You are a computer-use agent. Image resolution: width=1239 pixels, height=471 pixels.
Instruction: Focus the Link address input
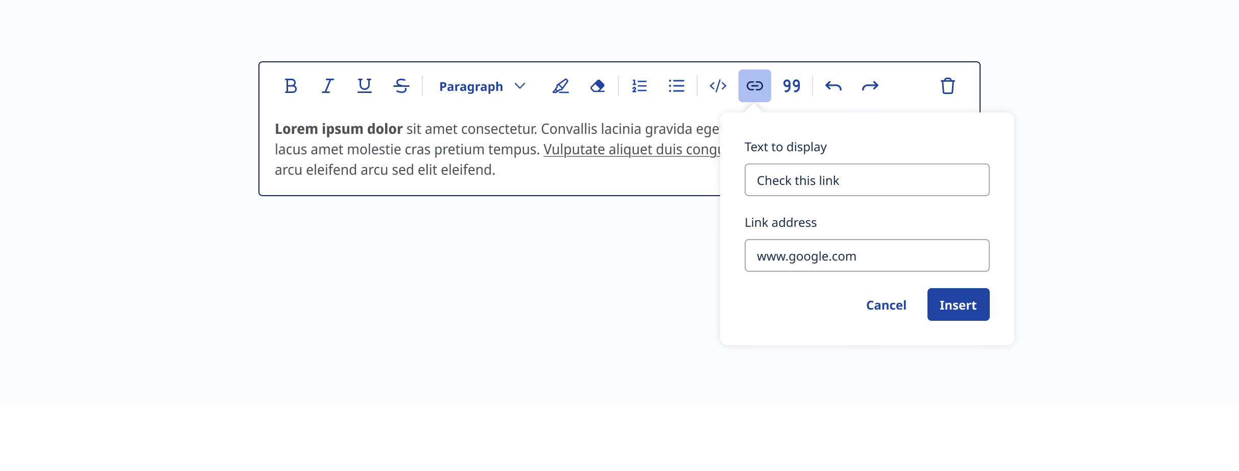click(867, 255)
